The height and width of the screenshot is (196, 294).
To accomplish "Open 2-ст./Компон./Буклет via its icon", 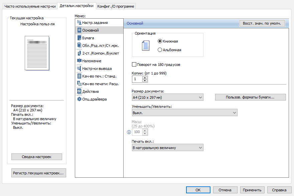I will [79, 53].
